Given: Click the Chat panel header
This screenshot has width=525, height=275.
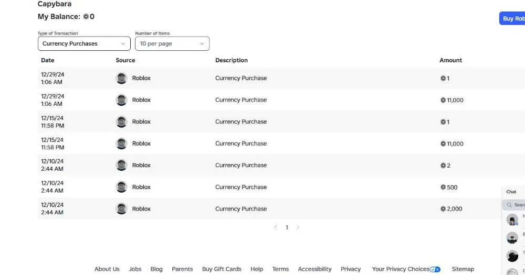Looking at the screenshot, I should coord(513,192).
